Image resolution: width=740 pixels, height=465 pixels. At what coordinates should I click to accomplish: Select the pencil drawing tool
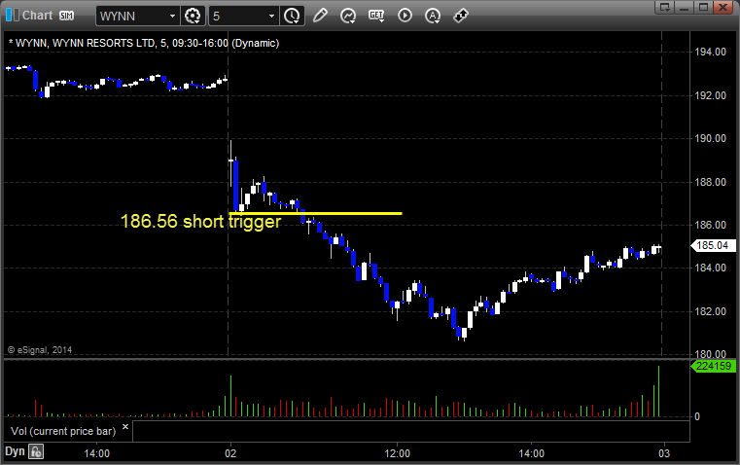click(320, 16)
